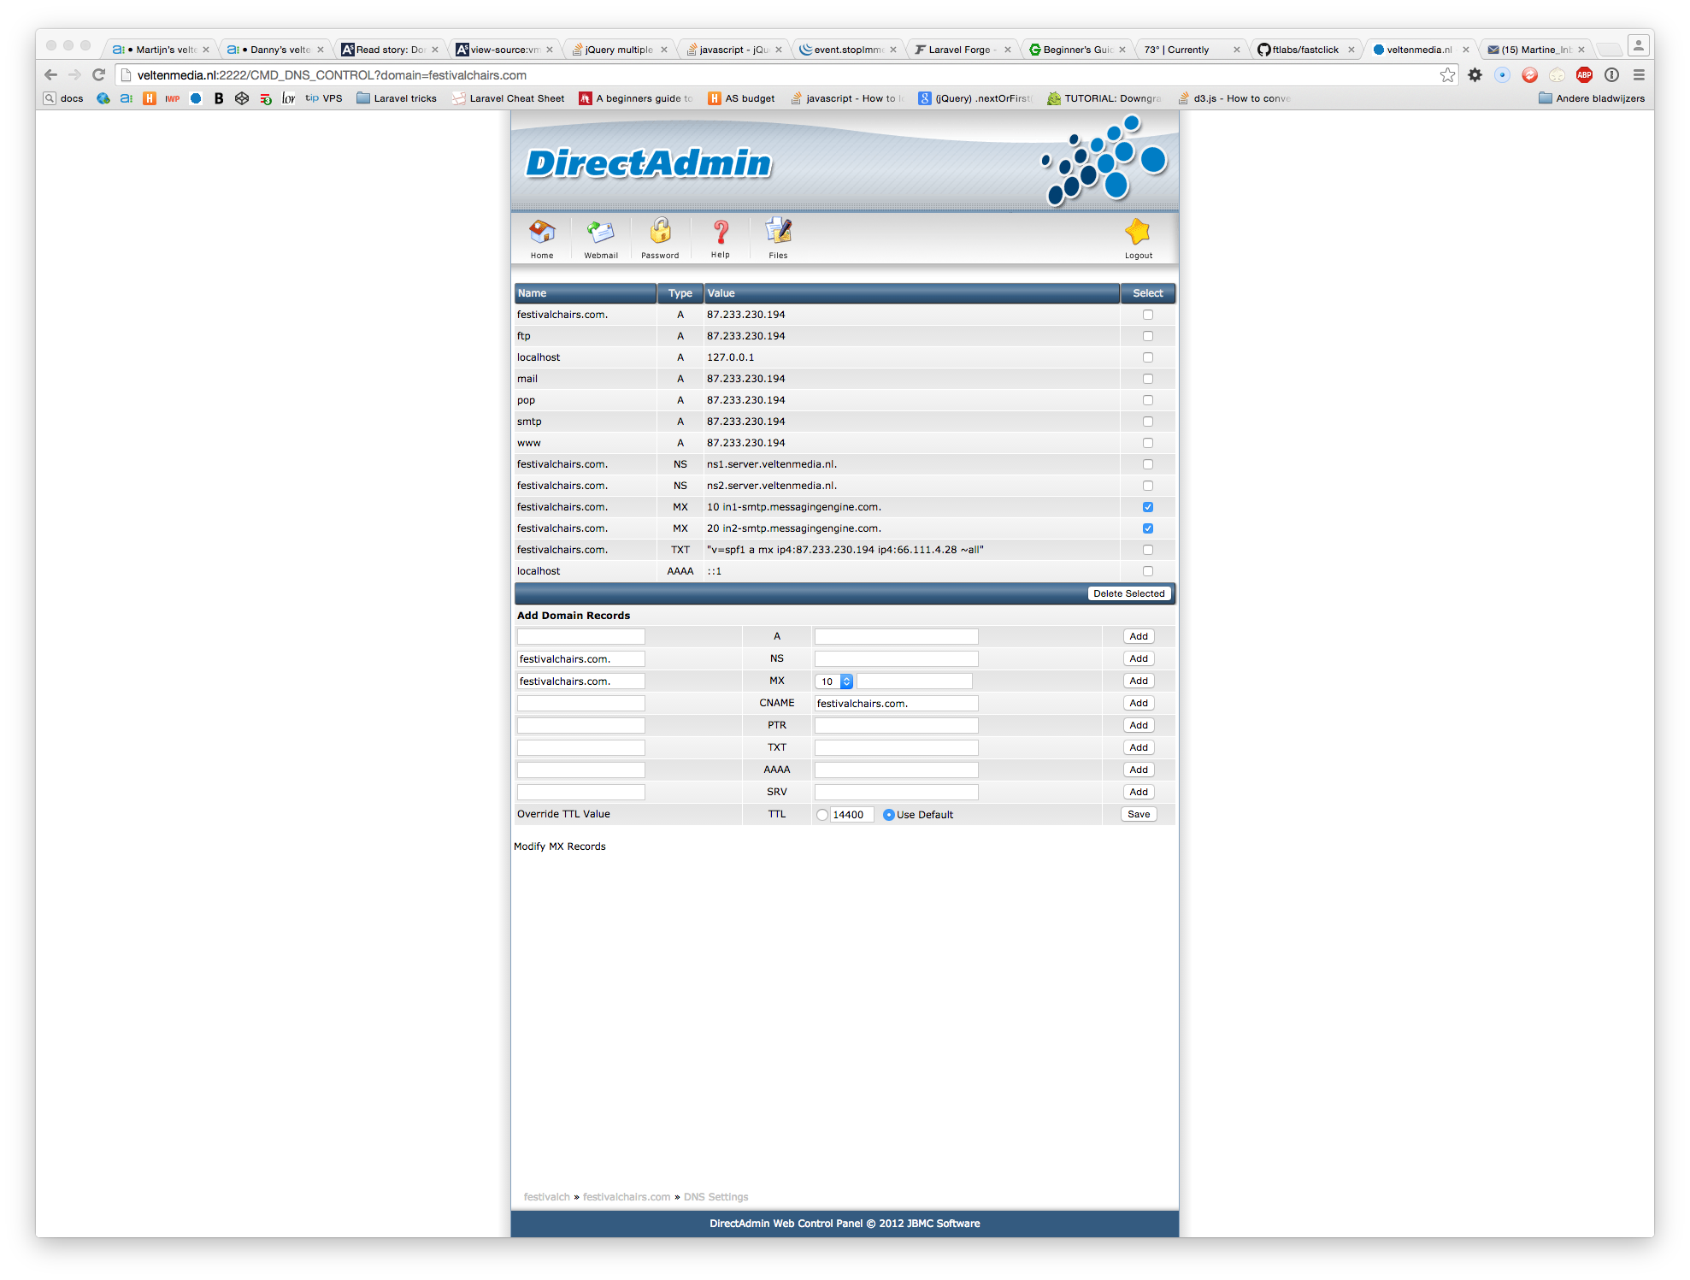Bookmark the page with the star icon
Viewport: 1690px width, 1280px height.
pyautogui.click(x=1447, y=74)
